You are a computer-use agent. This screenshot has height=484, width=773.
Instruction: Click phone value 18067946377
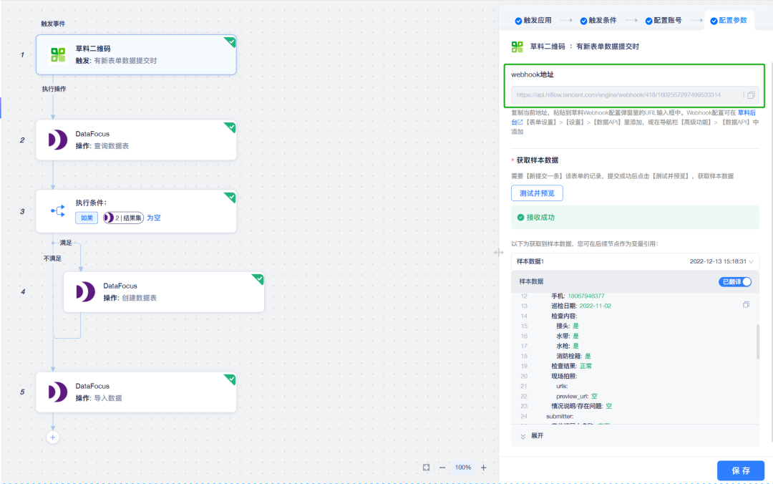(x=585, y=296)
